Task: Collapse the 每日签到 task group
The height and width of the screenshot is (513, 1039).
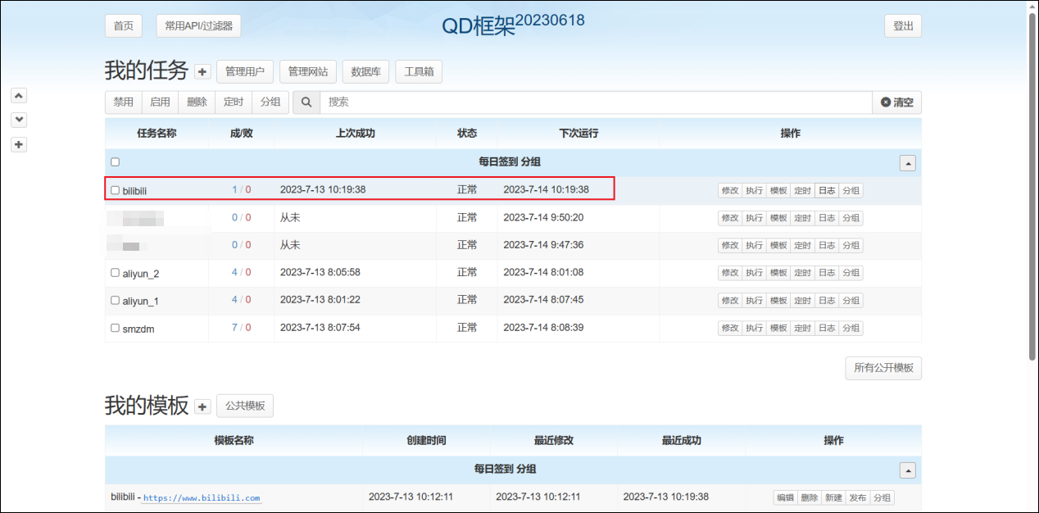Action: click(x=907, y=163)
